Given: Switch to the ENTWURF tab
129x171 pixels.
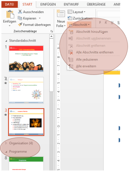Looking at the screenshot, I should 71,5.
